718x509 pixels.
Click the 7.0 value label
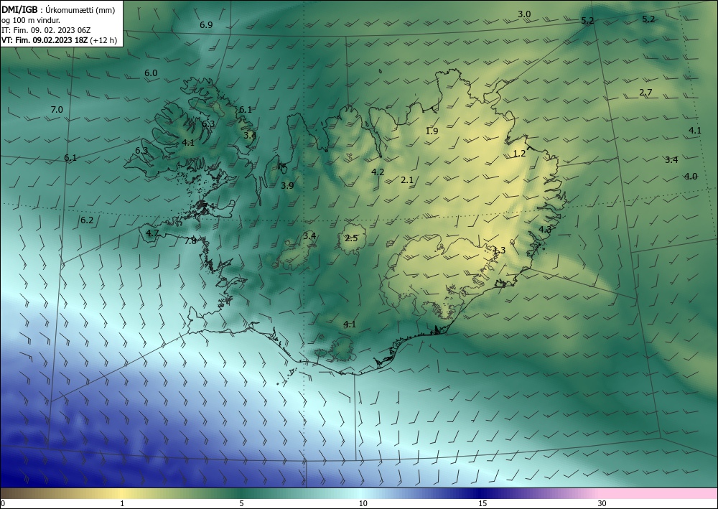[57, 109]
